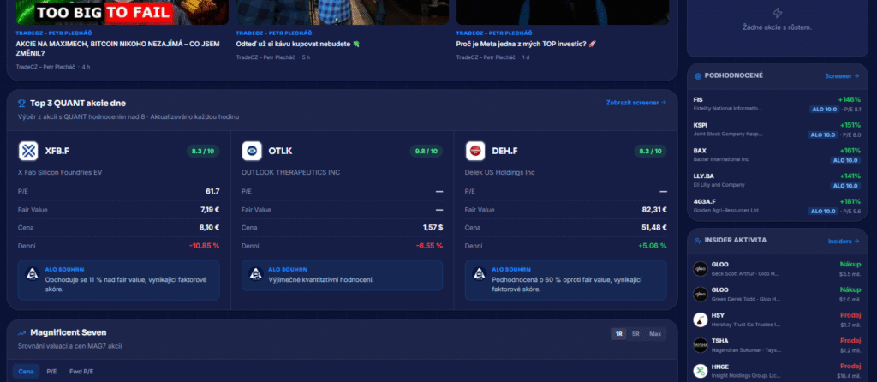Click the ALO souhrn box for DEH.F
The image size is (877, 382).
tap(566, 280)
